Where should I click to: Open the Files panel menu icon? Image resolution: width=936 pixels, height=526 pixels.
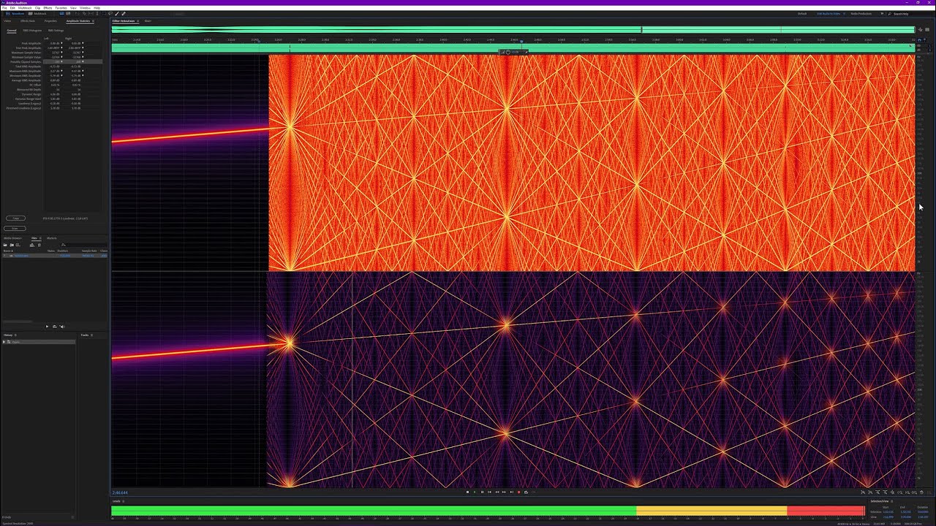[x=40, y=238]
